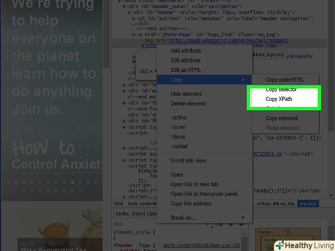
Task: Force the :visited pseudo state
Action: click(179, 146)
